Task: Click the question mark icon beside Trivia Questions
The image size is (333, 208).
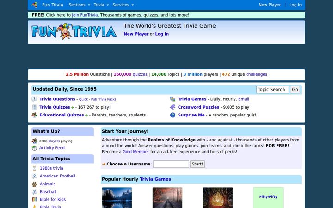Action: [34, 99]
